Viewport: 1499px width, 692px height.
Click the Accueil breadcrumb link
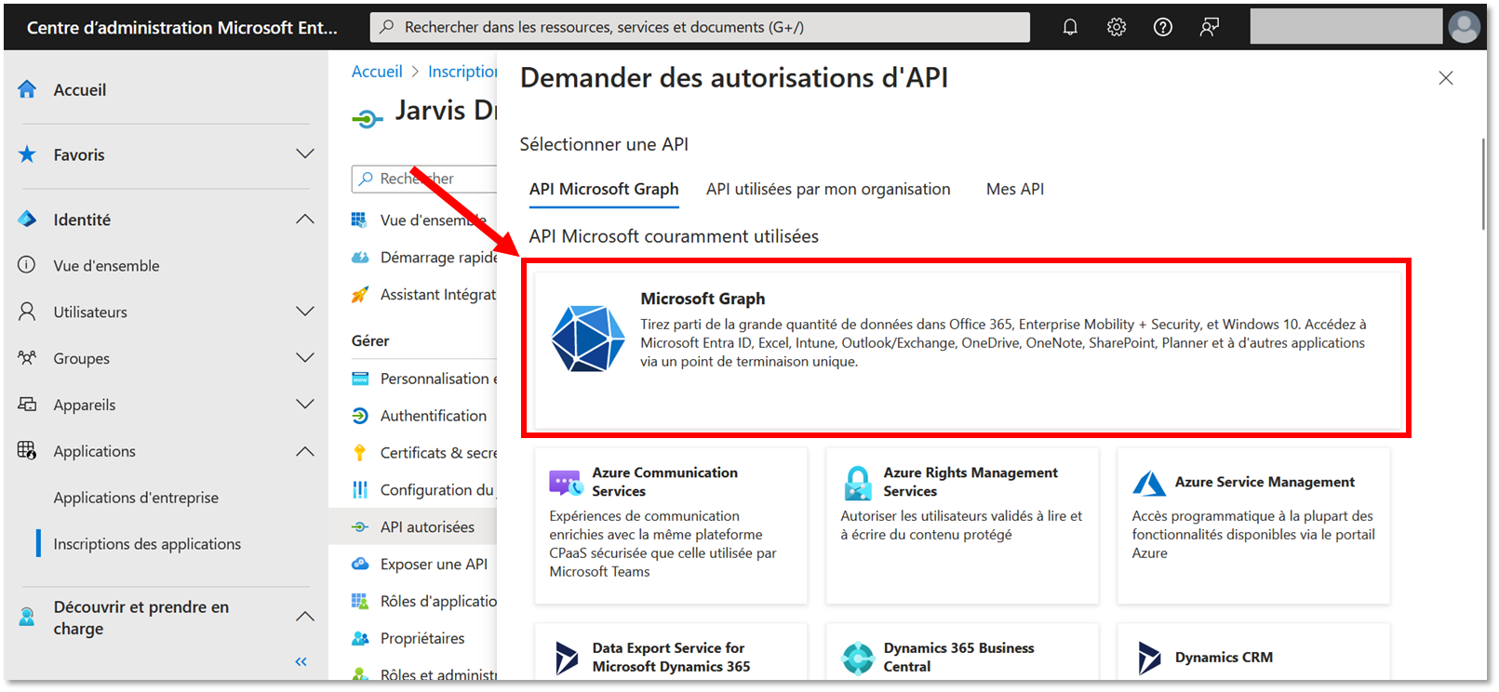coord(377,72)
